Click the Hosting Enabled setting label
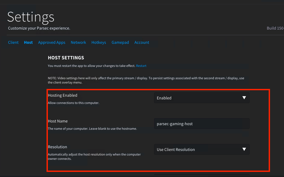284x177 pixels. click(x=62, y=95)
